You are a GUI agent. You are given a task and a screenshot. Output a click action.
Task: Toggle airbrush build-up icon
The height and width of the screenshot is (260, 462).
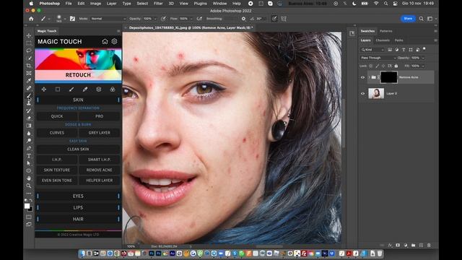point(199,19)
